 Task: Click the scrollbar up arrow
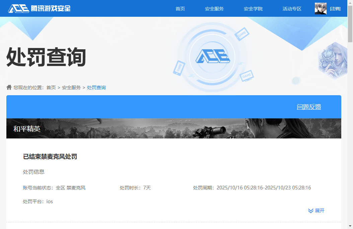350,3
